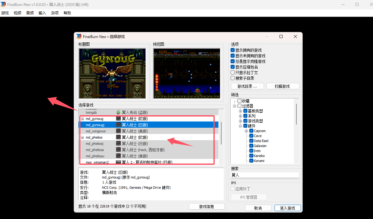Open the 视频 menu
Screen dimensions: 373x219
pos(17,13)
